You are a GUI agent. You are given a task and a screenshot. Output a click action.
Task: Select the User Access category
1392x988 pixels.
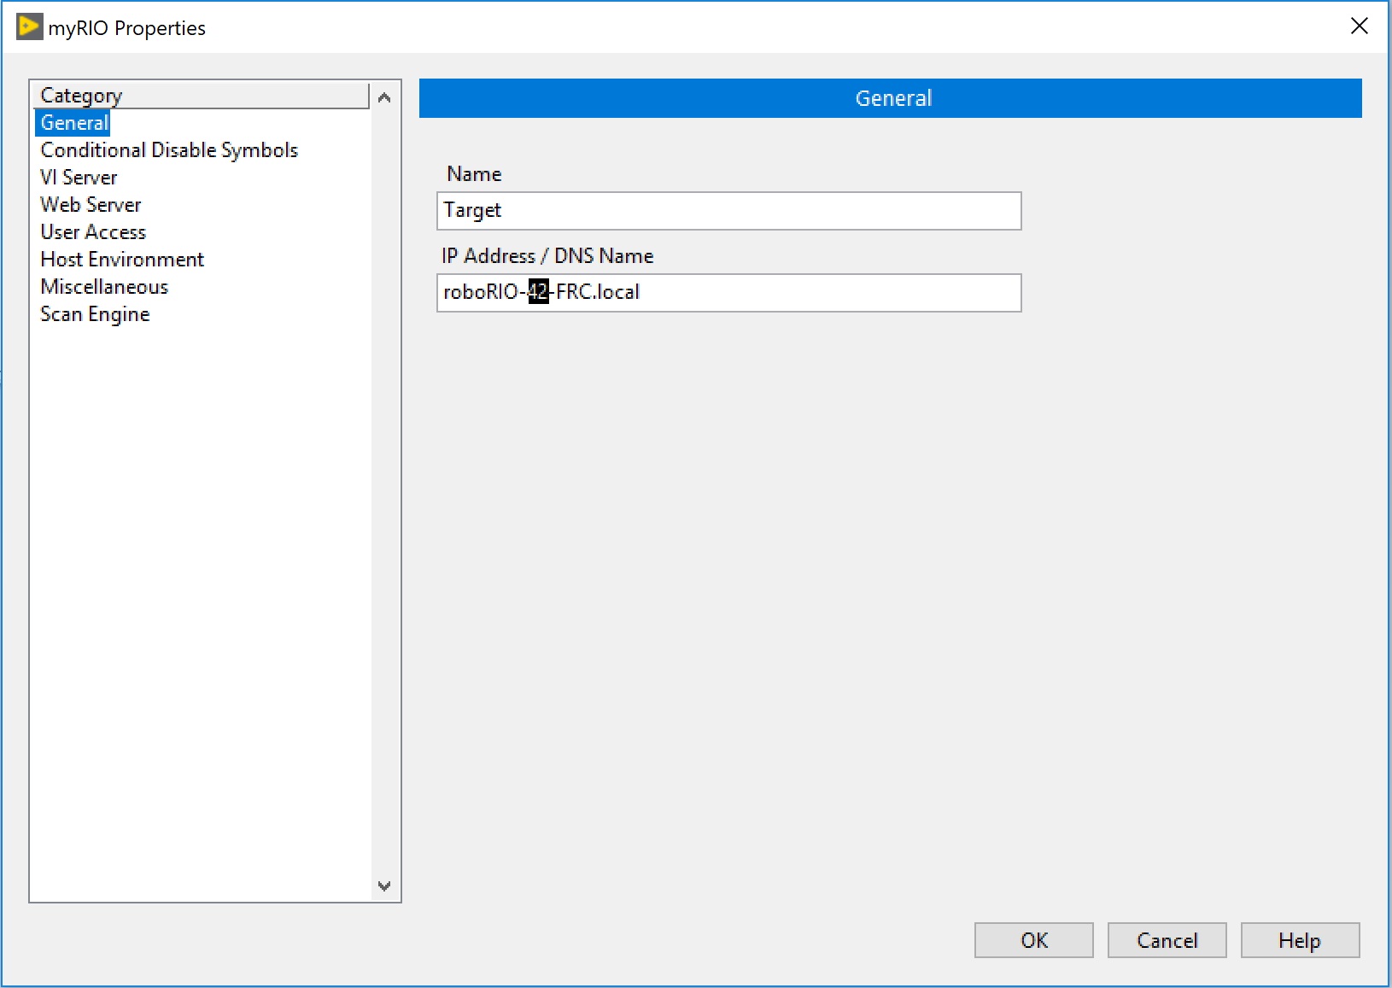coord(93,232)
